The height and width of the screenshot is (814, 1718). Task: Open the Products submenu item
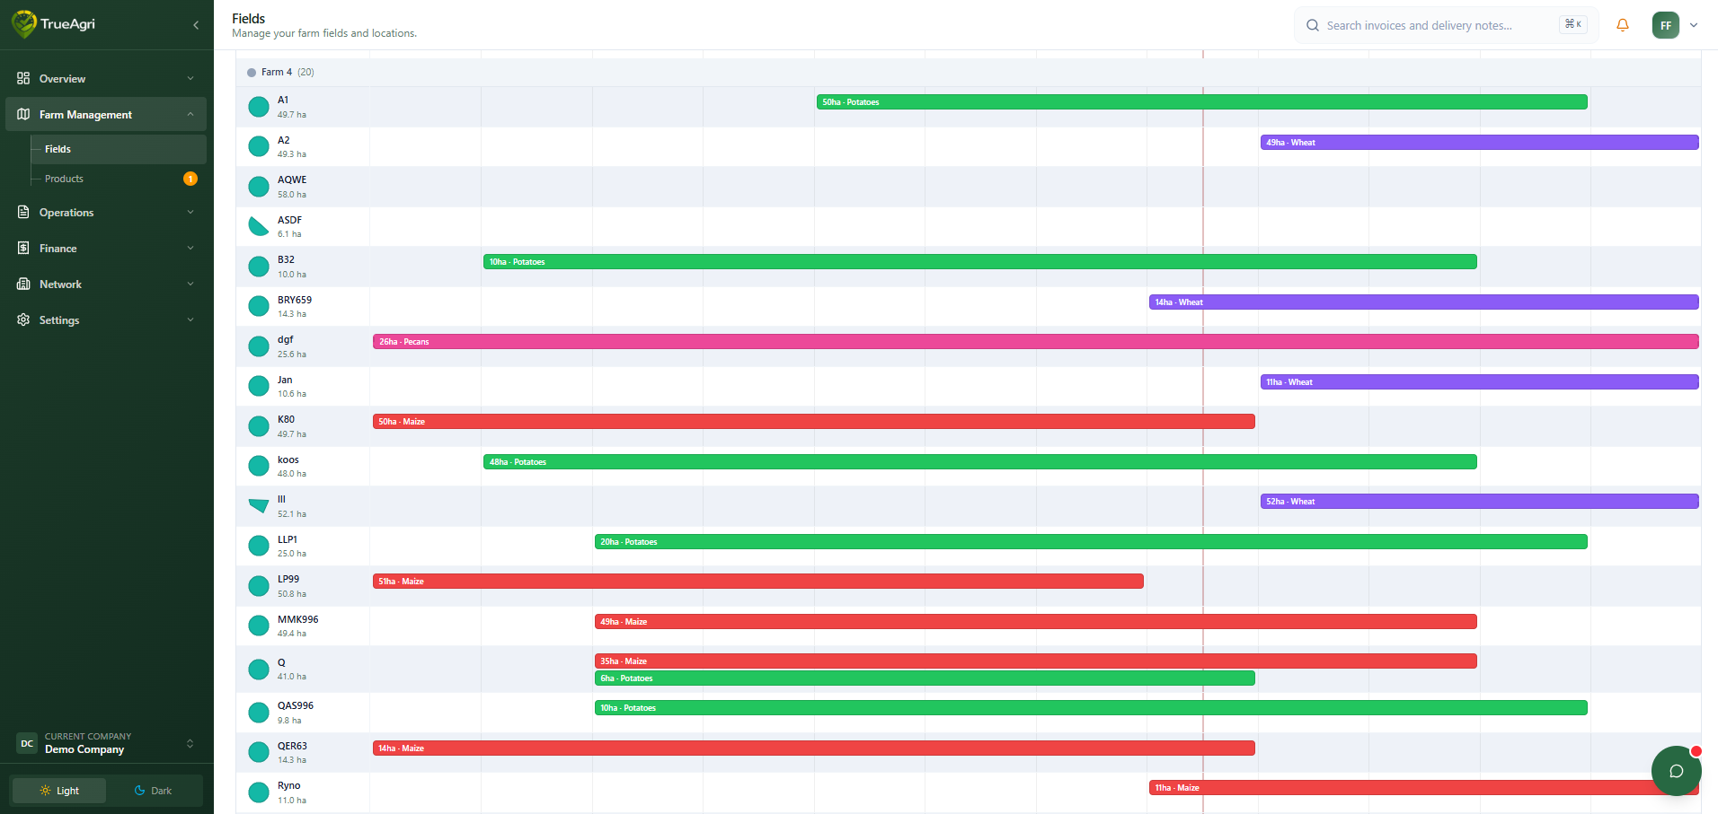pos(119,179)
